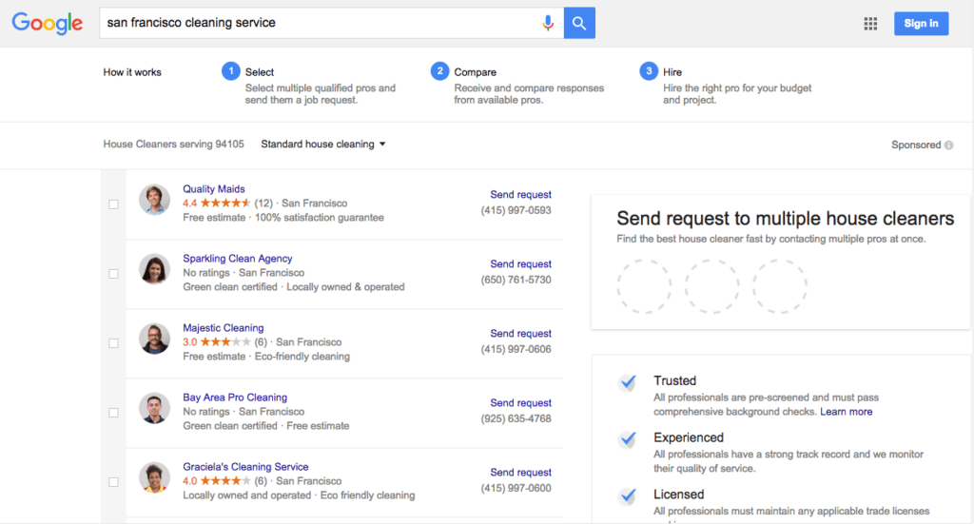Check the Majestic Cleaning checkbox
Screen dimensions: 974x524
(113, 343)
